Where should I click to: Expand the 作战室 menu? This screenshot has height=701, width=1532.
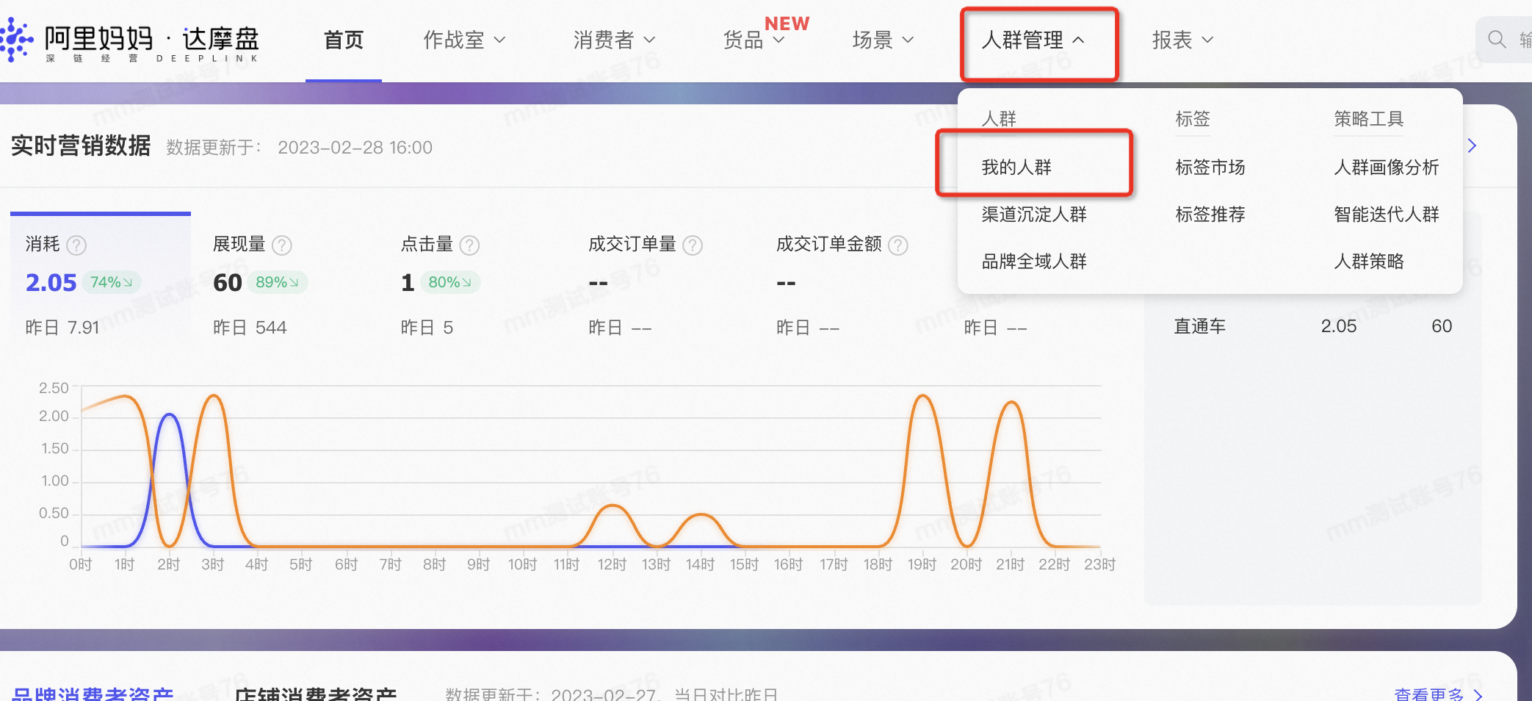pos(464,40)
